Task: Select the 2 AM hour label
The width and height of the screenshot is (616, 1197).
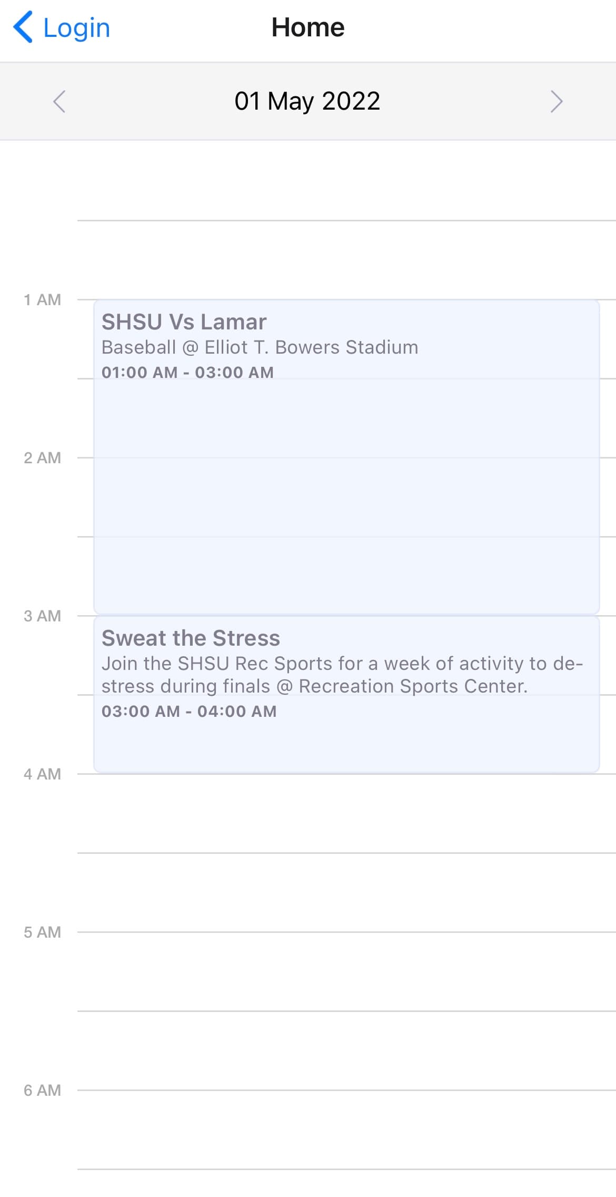Action: pos(42,458)
